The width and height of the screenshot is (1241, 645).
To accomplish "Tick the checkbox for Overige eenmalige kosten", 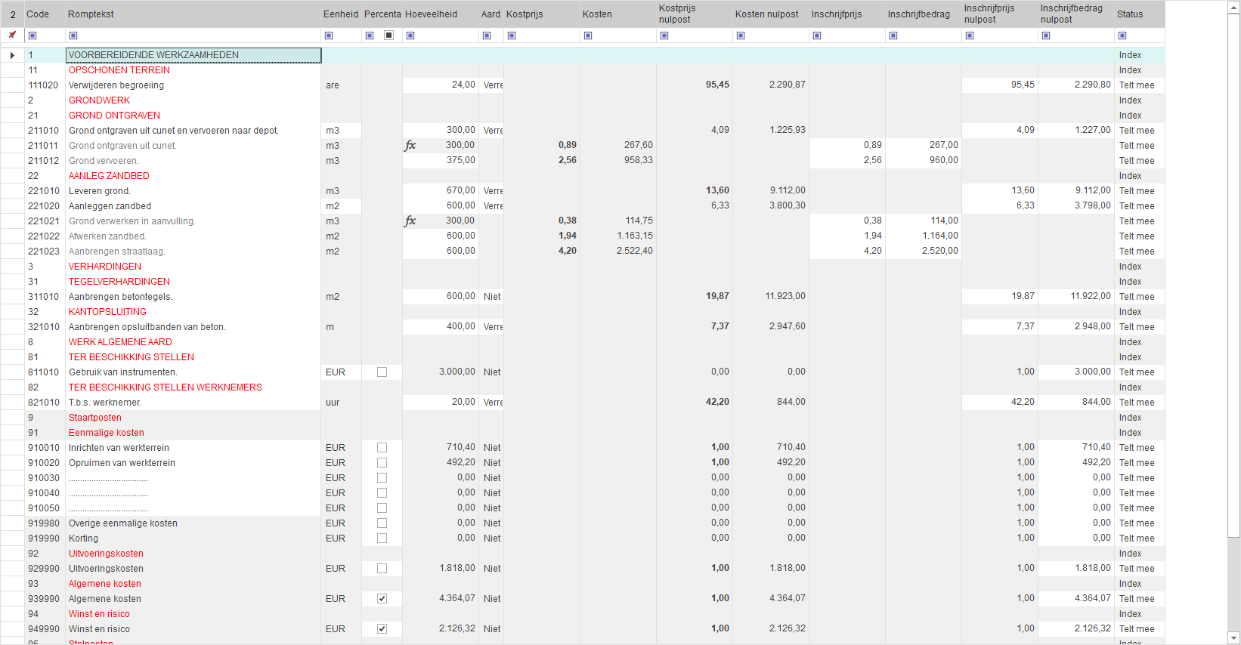I will [382, 523].
